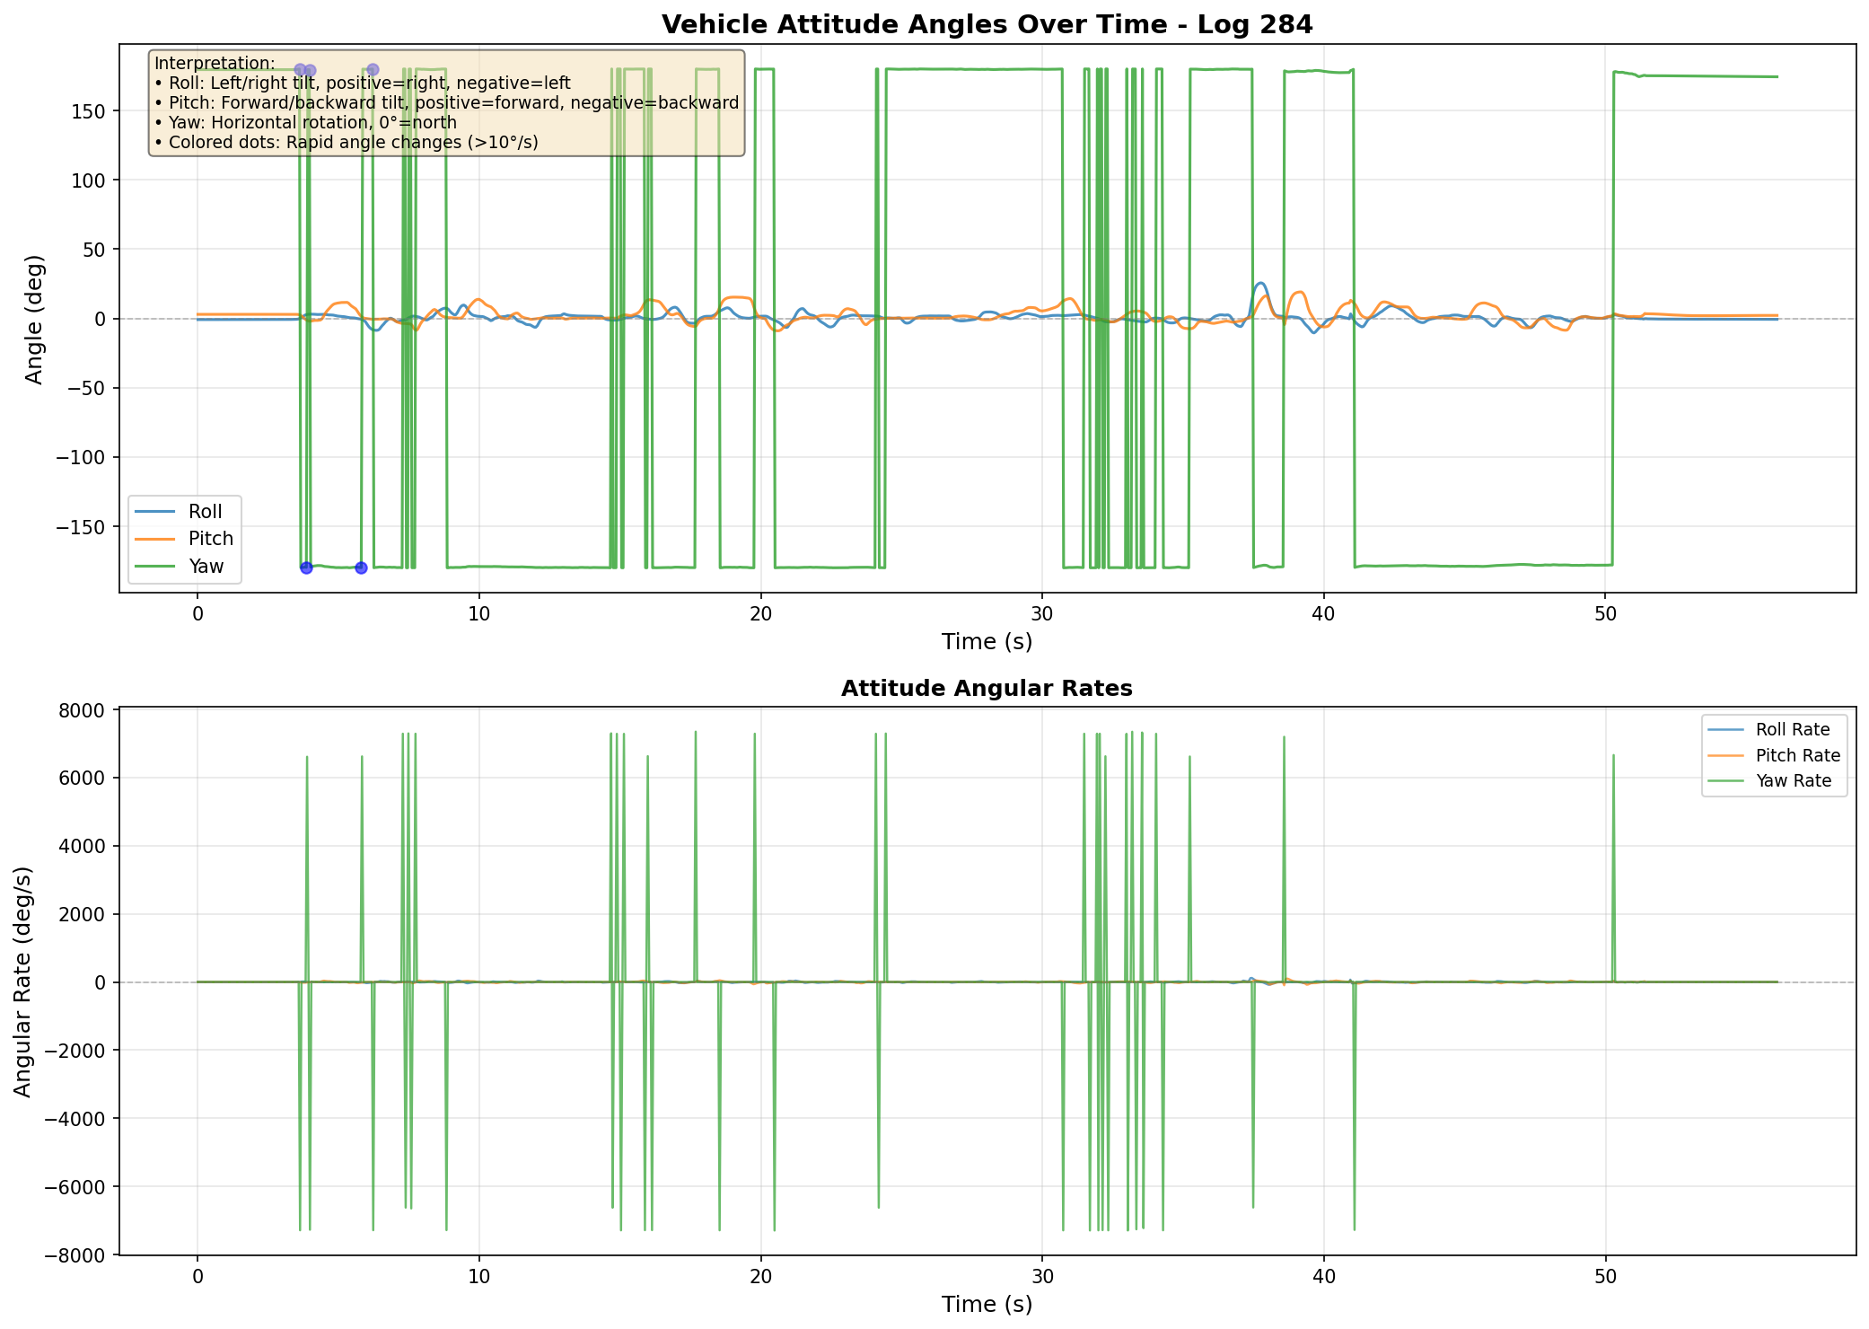Click the top plot Time (s) axis label
The image size is (1869, 1329).
[x=987, y=641]
